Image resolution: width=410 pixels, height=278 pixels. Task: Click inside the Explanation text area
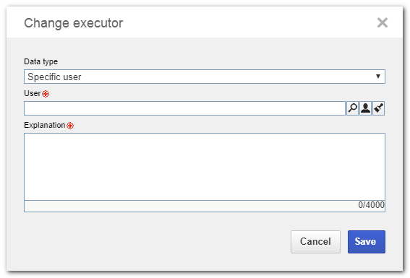tap(205, 167)
